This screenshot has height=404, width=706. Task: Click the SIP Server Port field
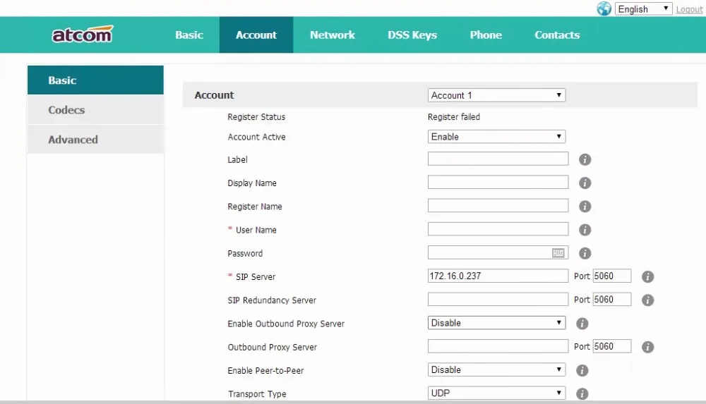[612, 276]
